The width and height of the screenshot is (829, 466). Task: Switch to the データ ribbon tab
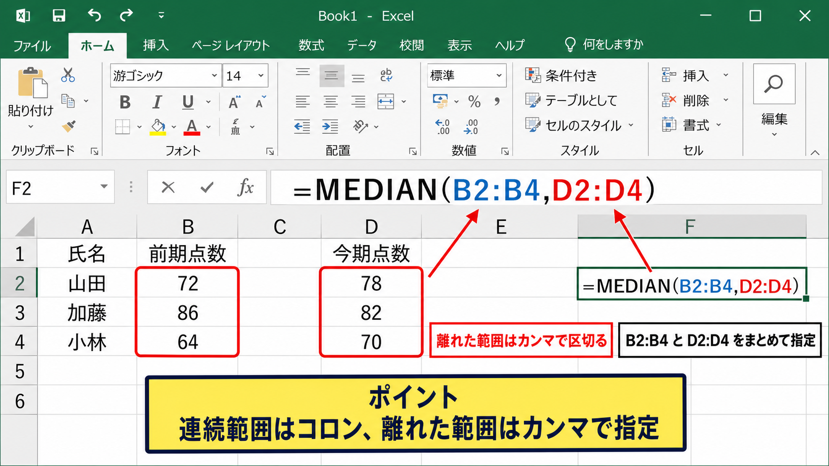361,45
